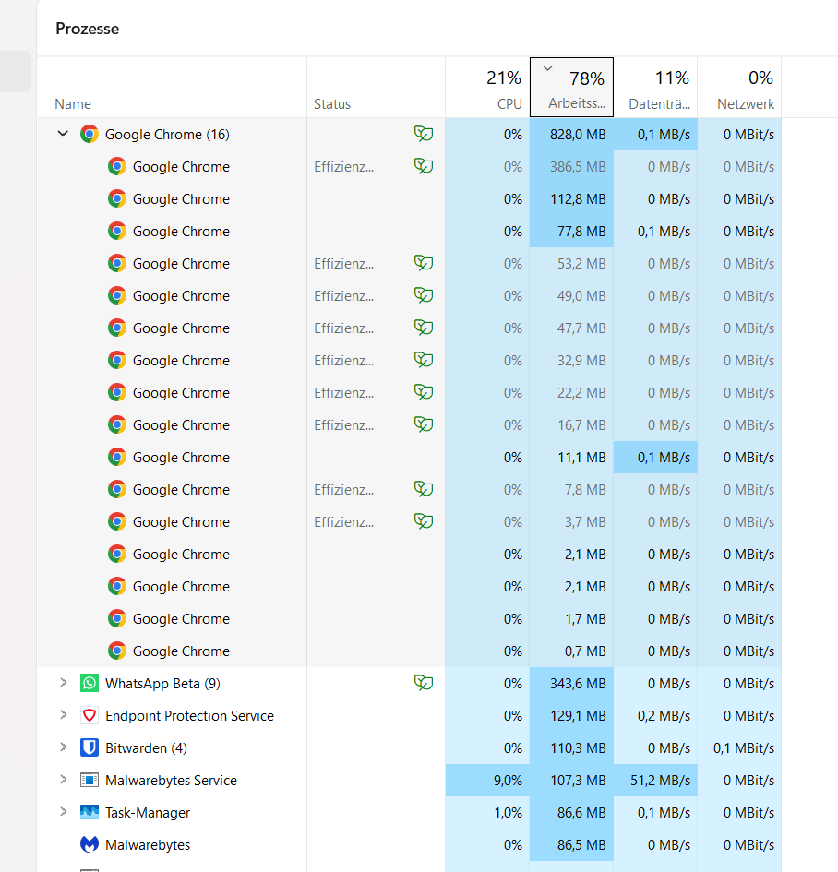Click the 51,2 MB/s disk value
The height and width of the screenshot is (872, 838).
(660, 781)
